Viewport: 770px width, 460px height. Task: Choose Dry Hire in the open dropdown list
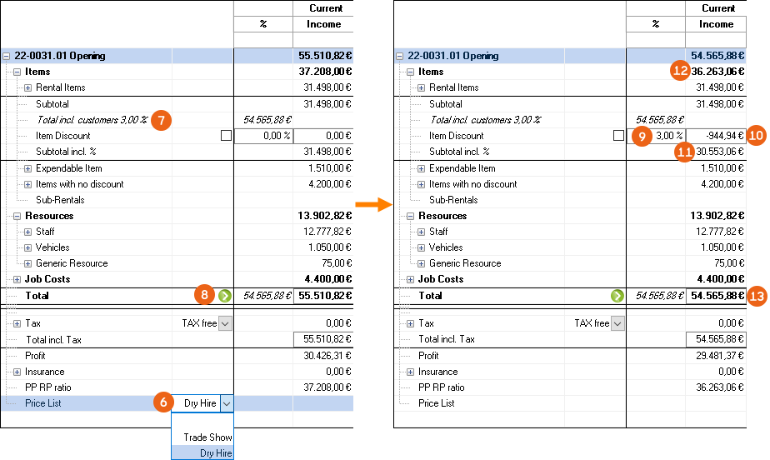[x=215, y=453]
